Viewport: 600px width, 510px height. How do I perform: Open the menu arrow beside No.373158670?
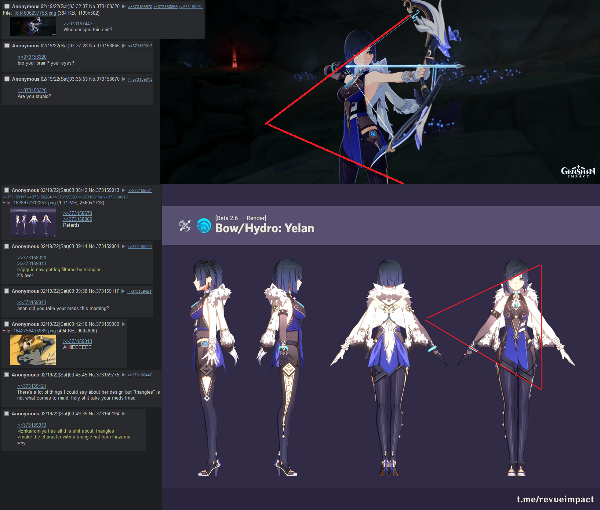[124, 79]
